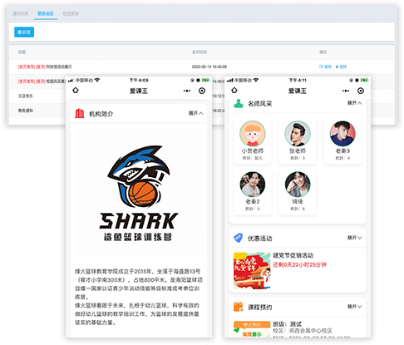Tap home icon in right phone
Viewport: 404px width, 345px height.
(x=234, y=91)
